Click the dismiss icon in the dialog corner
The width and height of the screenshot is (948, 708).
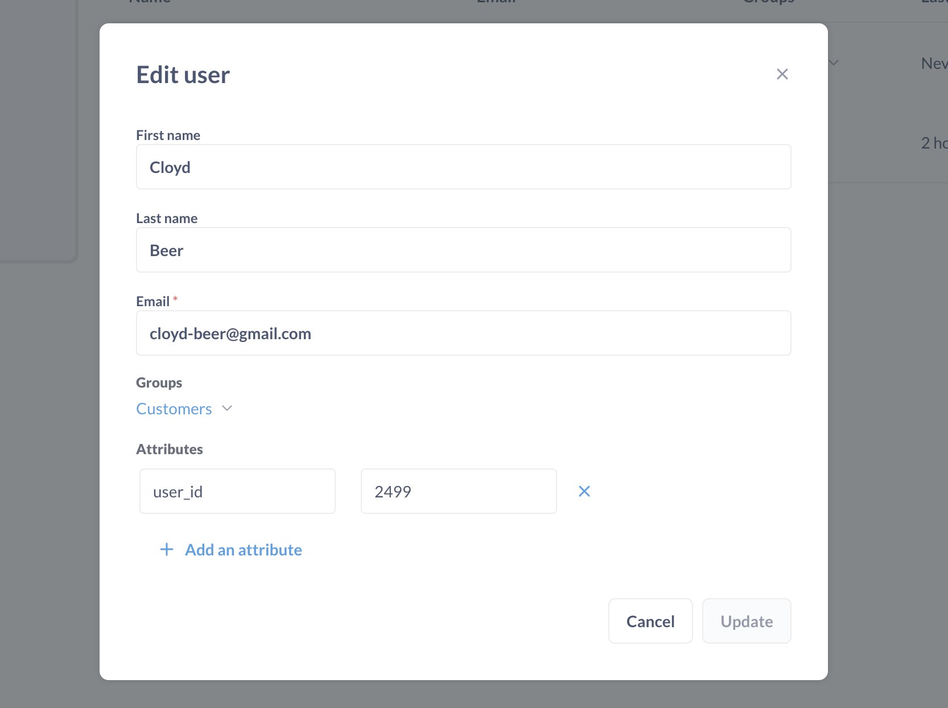pyautogui.click(x=782, y=74)
